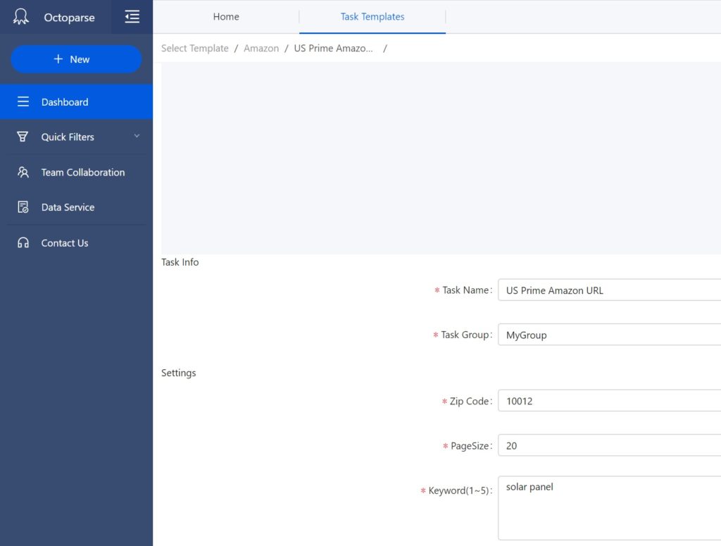The image size is (721, 546).
Task: Select the Task Templates tab
Action: pyautogui.click(x=372, y=17)
